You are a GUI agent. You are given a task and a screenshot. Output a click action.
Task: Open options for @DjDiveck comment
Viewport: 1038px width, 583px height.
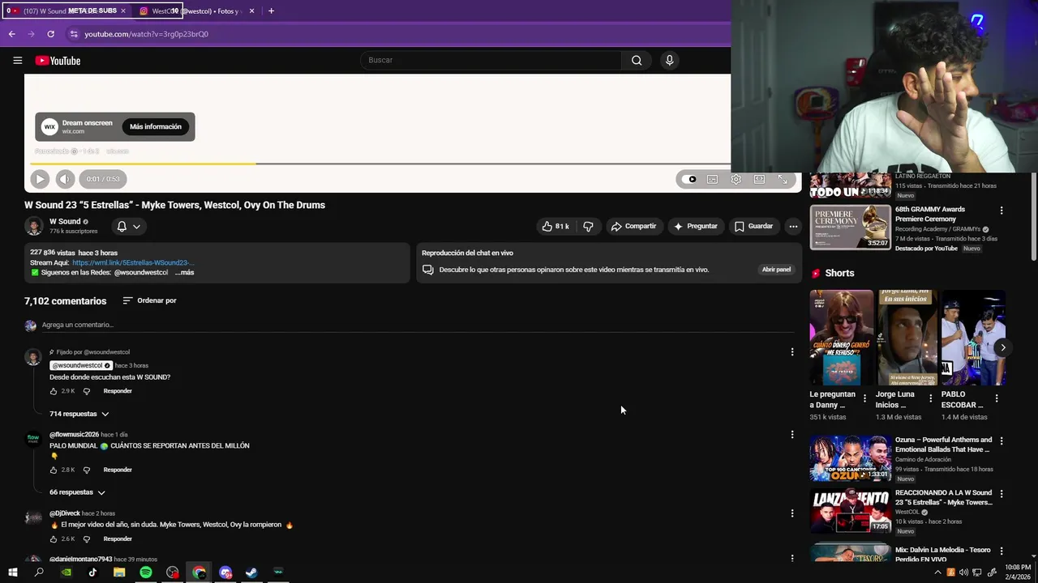pos(792,513)
